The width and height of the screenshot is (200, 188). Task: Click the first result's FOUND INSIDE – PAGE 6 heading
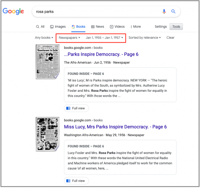click(86, 74)
